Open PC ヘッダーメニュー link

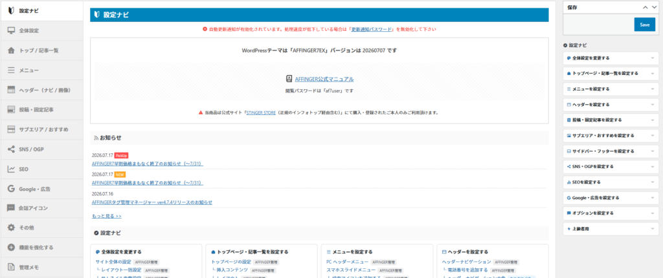(348, 262)
